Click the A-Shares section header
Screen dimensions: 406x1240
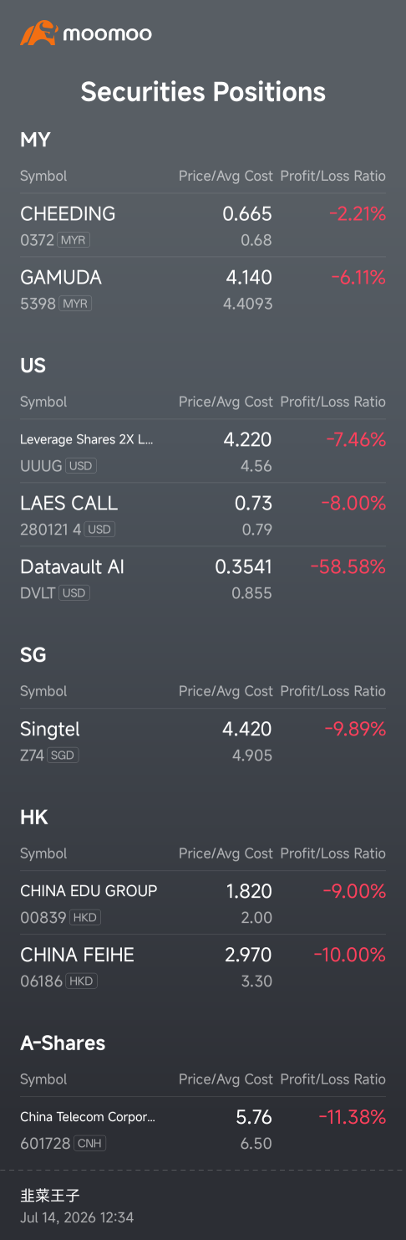63,1043
